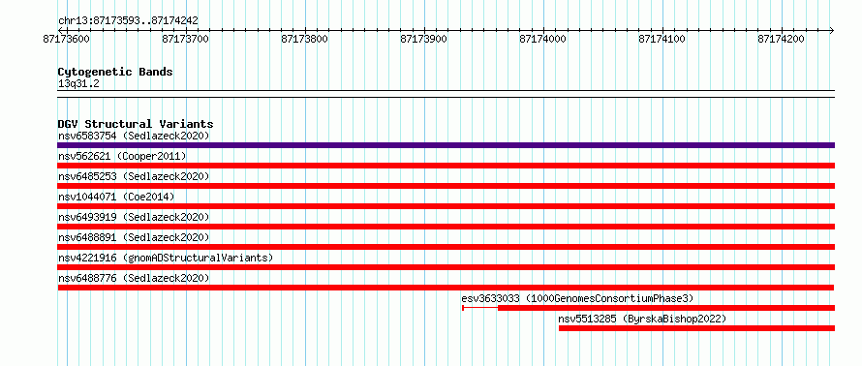Screen dimensions: 862x366
Task: Open the nsv562621 (Cooper2011) variant label
Action: 122,157
